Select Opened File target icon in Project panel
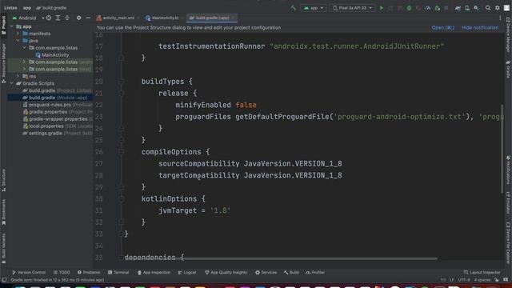 pyautogui.click(x=49, y=18)
